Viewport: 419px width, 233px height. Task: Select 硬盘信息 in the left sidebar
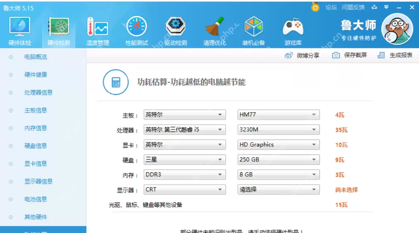pos(35,146)
